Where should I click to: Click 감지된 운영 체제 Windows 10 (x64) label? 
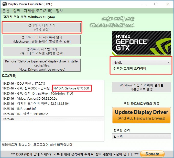pos(29,17)
